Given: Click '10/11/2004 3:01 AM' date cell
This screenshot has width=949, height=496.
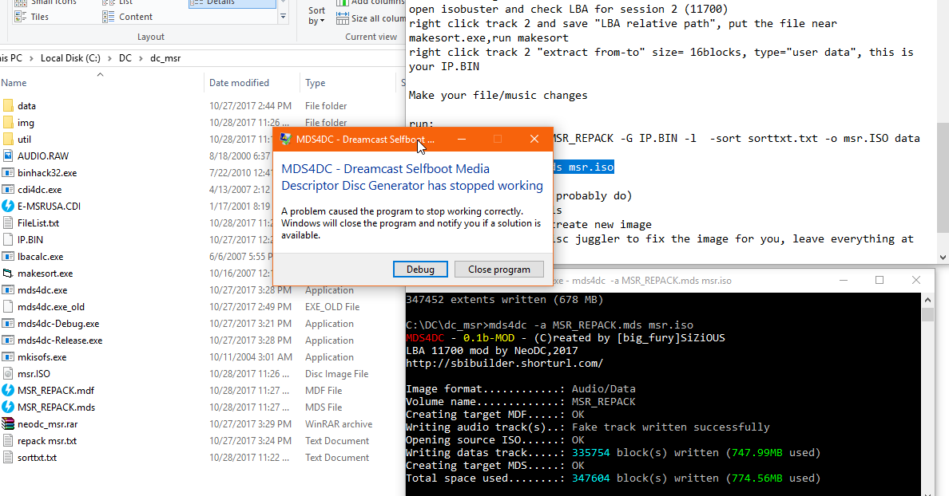Looking at the screenshot, I should 251,357.
